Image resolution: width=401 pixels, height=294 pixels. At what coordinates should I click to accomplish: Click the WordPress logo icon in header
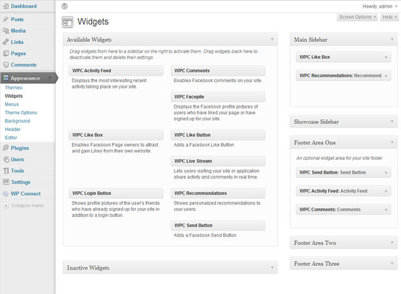(65, 6)
